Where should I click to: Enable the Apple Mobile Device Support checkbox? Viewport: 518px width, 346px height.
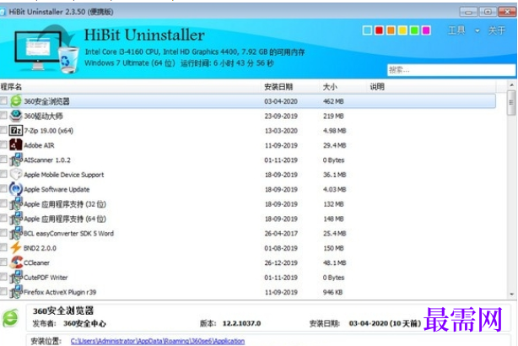3,174
